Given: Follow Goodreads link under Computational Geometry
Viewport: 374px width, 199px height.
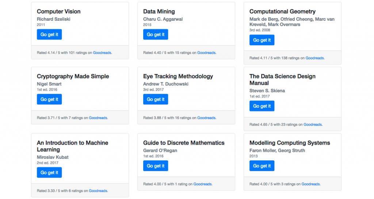Looking at the screenshot, I should click(314, 58).
